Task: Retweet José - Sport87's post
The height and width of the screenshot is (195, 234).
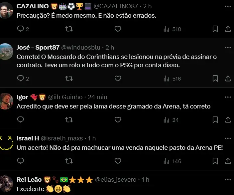Action: click(x=69, y=79)
